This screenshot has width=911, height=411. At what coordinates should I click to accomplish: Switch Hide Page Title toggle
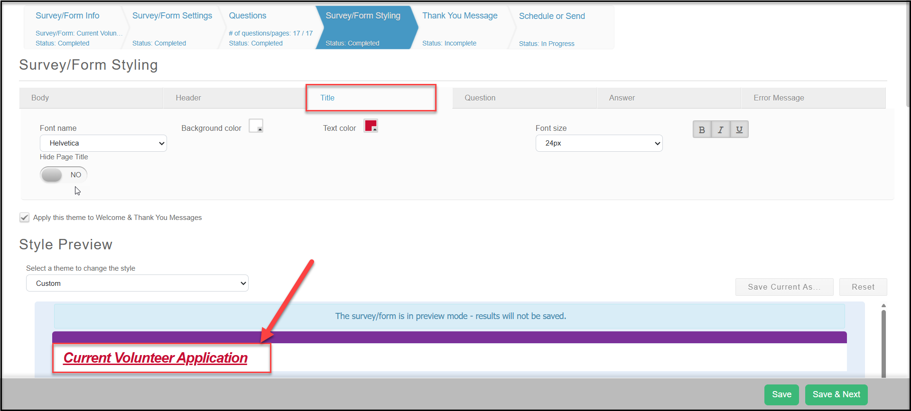(x=64, y=174)
